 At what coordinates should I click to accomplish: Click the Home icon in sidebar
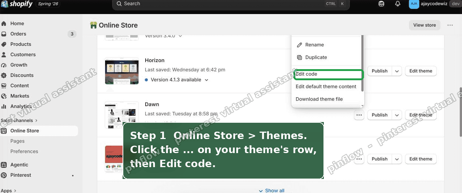pyautogui.click(x=4, y=23)
